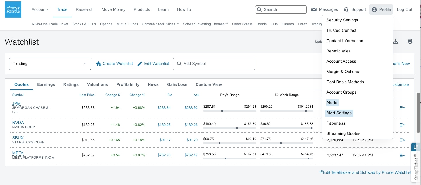Viewport: 421px width, 185px height.
Task: Open Messages envelope icon
Action: click(314, 9)
